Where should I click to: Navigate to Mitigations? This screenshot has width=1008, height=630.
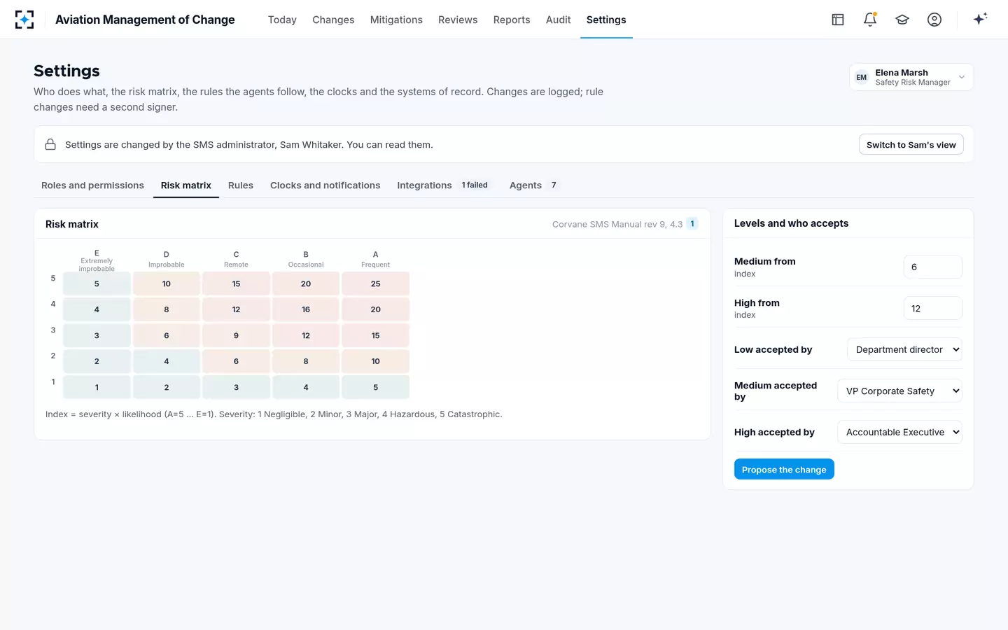396,20
